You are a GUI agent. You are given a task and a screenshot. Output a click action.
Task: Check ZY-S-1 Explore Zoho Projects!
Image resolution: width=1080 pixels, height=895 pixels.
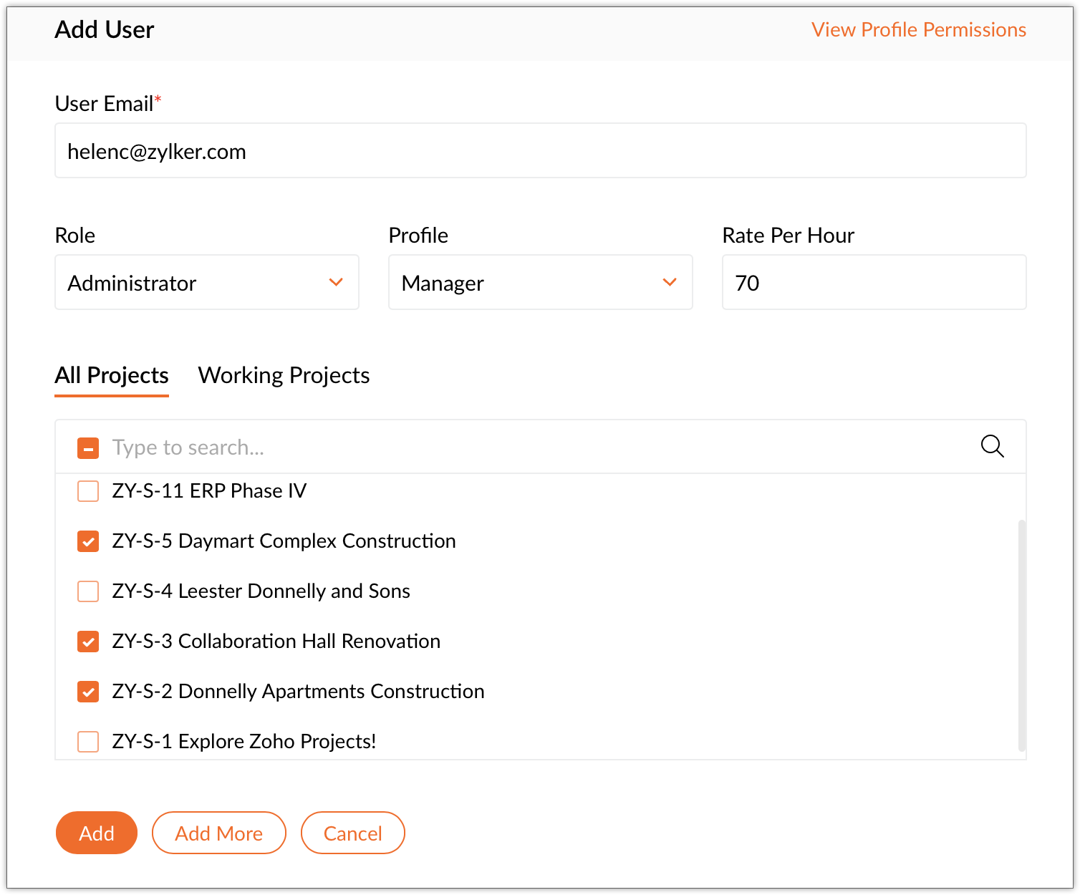tap(88, 742)
